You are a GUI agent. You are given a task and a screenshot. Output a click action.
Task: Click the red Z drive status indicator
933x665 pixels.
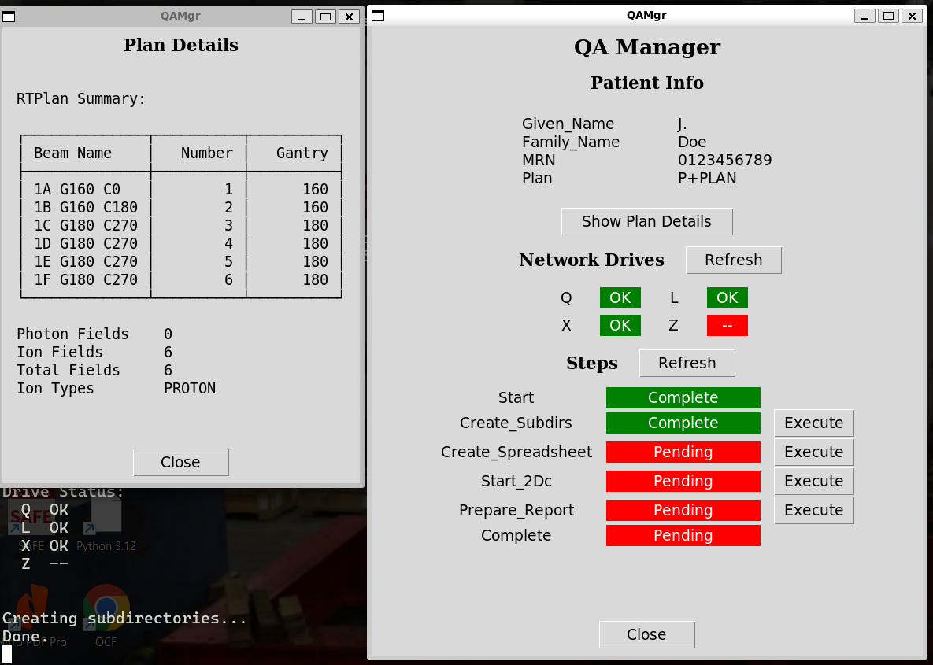727,325
